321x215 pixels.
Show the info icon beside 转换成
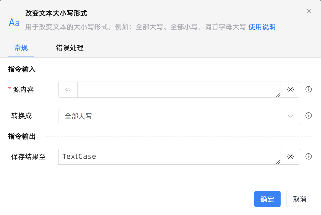point(308,116)
